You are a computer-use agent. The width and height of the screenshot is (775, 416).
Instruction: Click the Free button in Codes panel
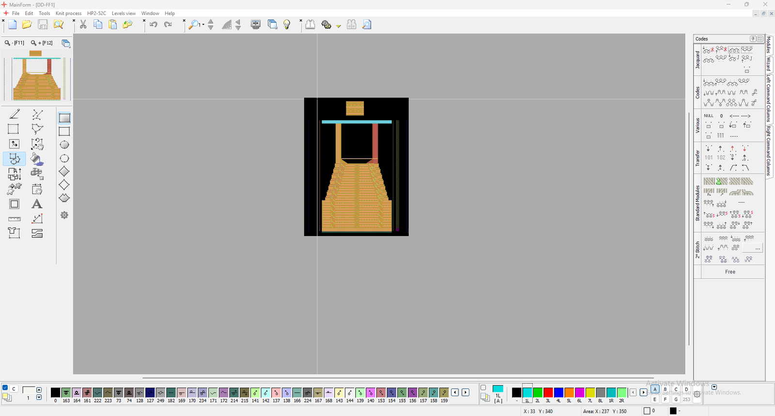point(730,272)
